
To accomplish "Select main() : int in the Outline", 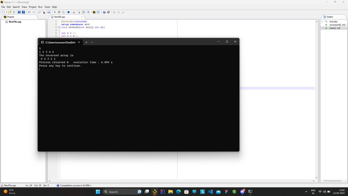I will coord(335,28).
